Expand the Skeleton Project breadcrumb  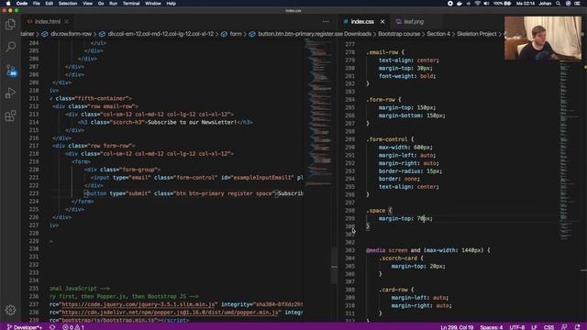coord(476,34)
